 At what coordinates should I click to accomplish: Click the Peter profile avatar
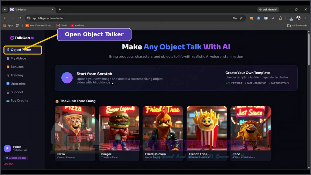(7, 148)
